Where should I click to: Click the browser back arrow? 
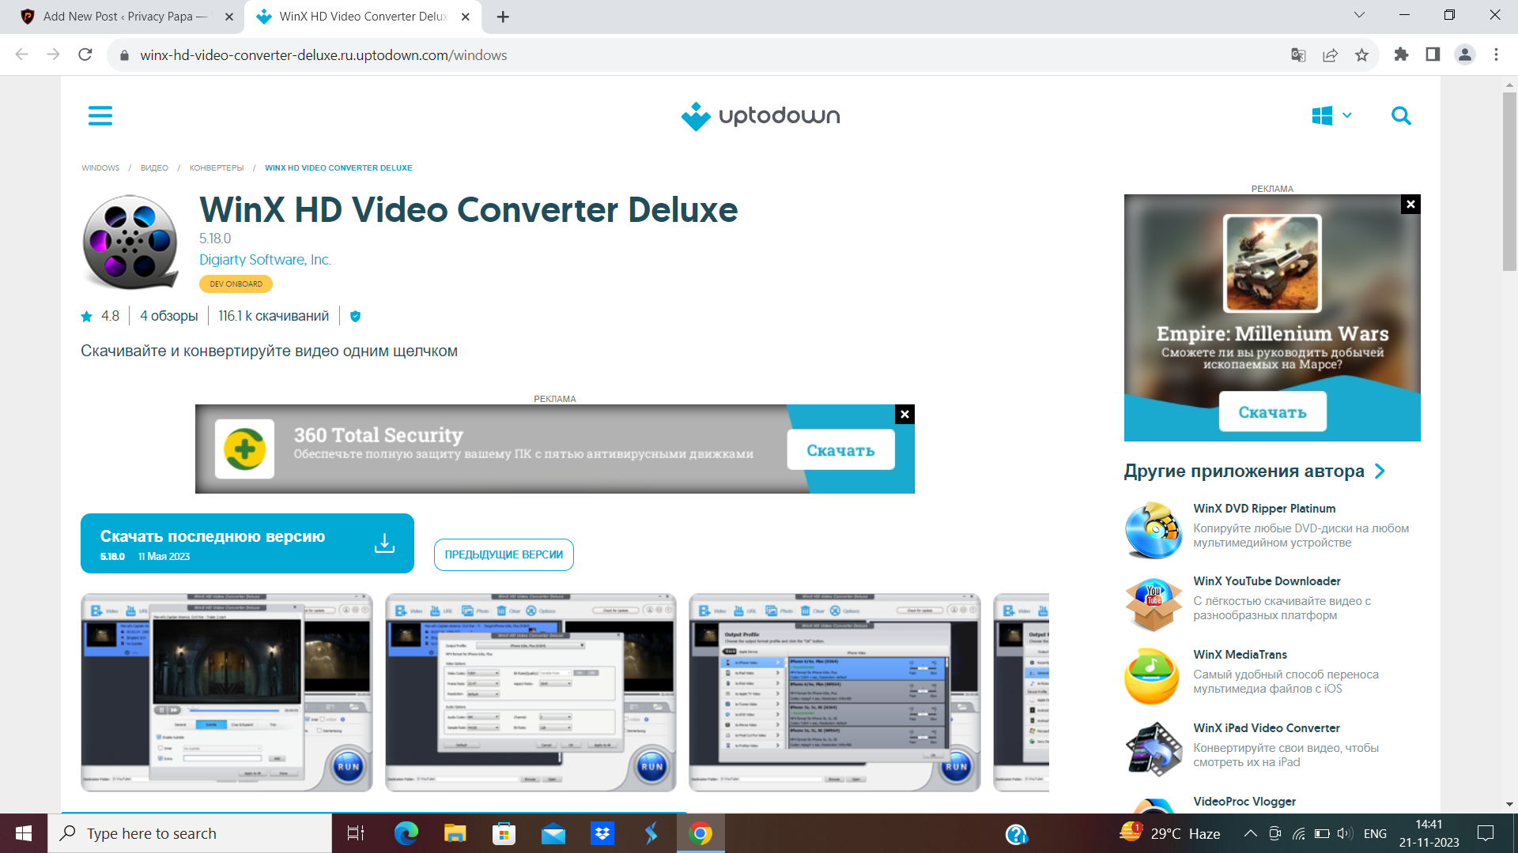pyautogui.click(x=21, y=54)
